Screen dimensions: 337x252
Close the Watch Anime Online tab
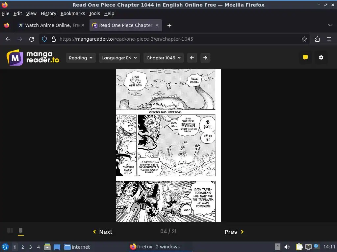83,25
